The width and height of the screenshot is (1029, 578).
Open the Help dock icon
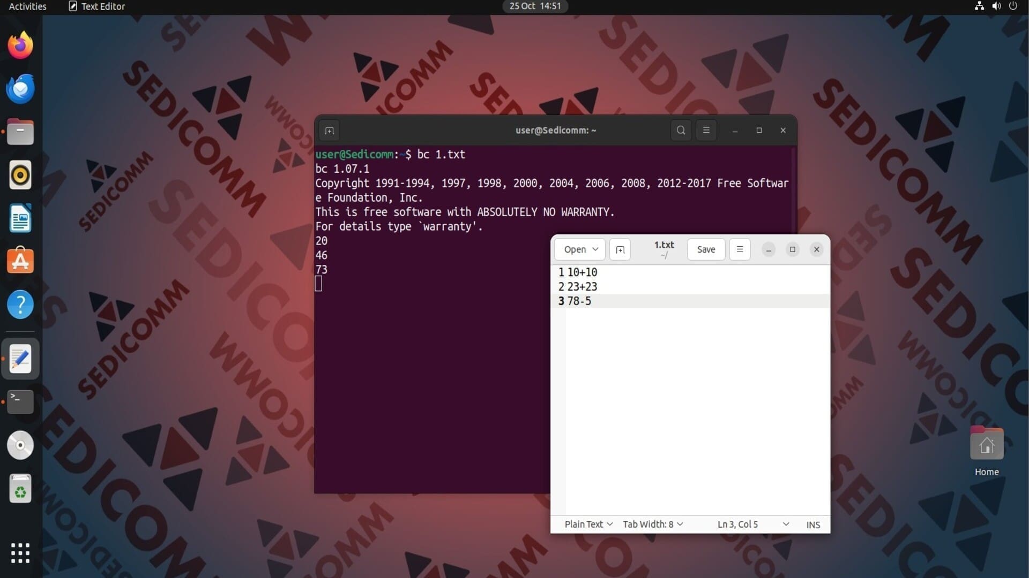[20, 305]
